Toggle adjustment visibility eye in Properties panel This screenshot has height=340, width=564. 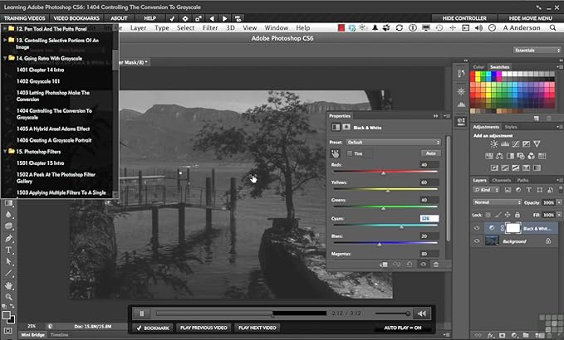pos(424,265)
